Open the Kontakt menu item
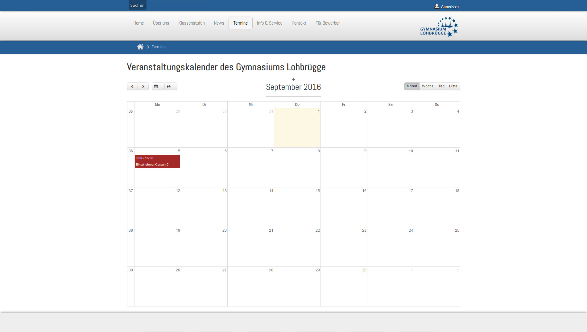 point(299,23)
